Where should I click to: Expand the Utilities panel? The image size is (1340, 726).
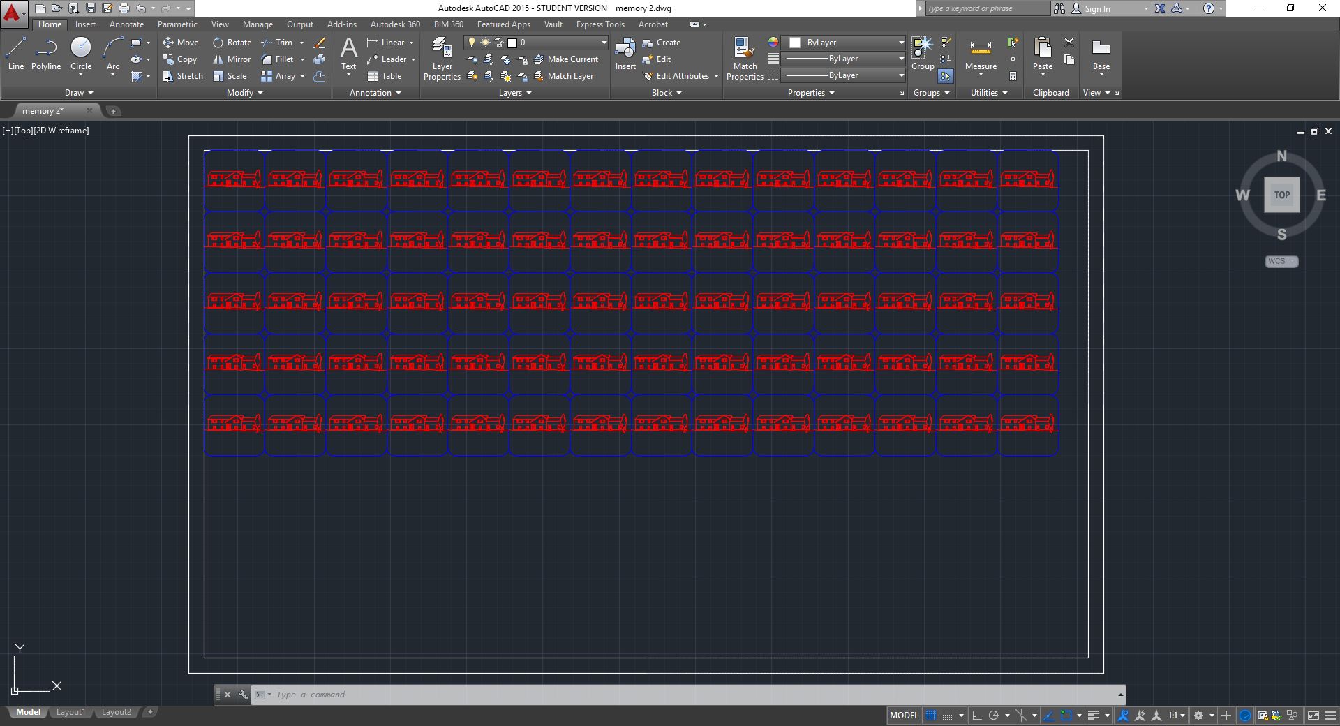click(989, 93)
